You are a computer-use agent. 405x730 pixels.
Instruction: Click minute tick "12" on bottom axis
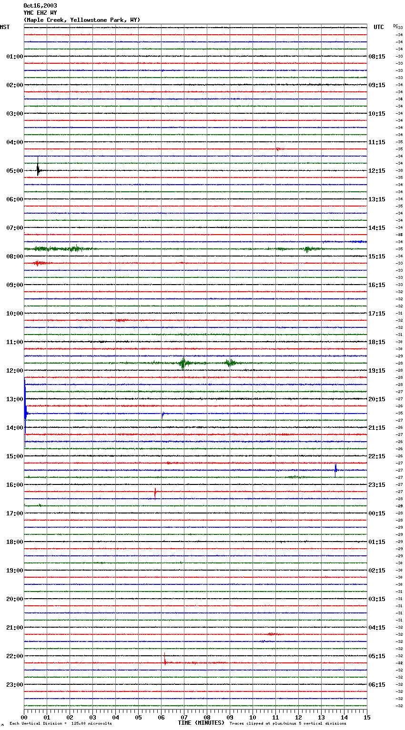(x=298, y=717)
